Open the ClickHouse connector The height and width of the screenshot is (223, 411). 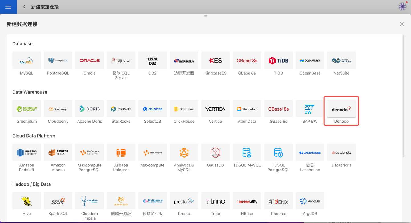click(x=184, y=109)
